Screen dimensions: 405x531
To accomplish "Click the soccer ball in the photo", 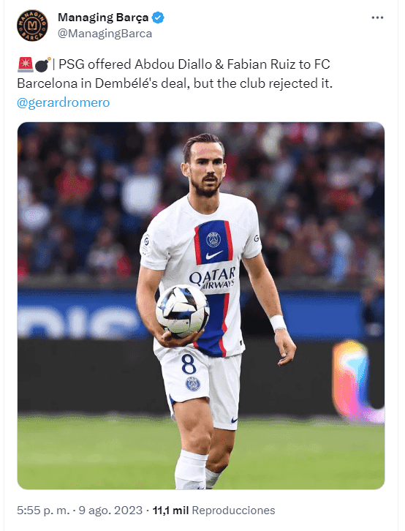I will click(x=182, y=311).
